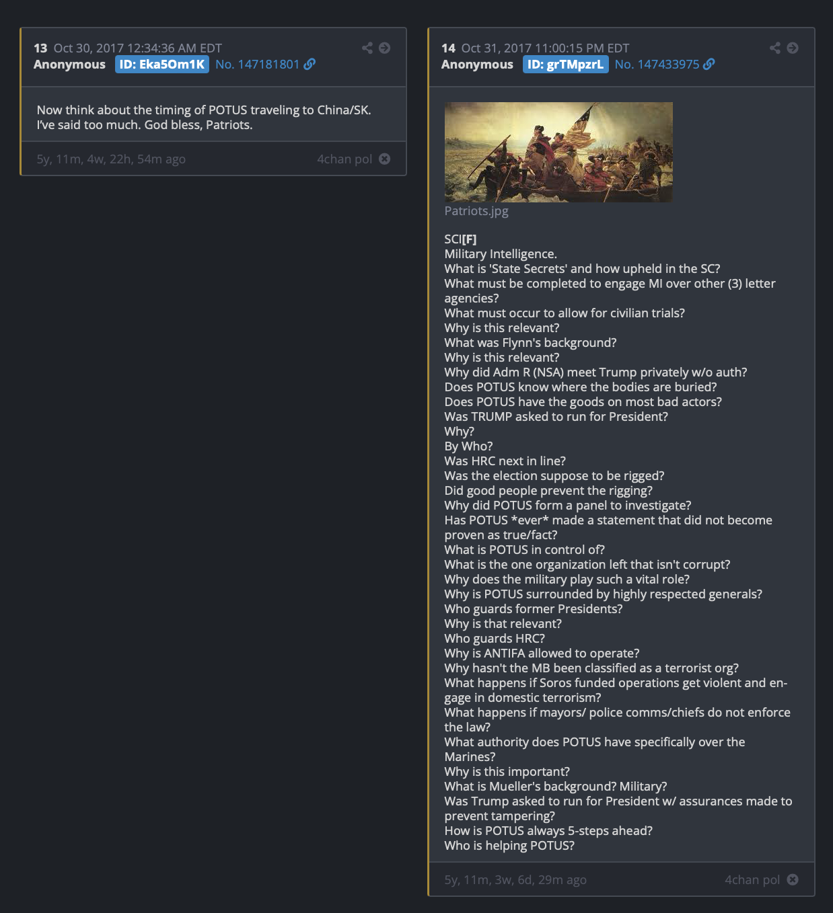Click the 4chan pol label on post 13
Screen dimensions: 833x913
(345, 159)
